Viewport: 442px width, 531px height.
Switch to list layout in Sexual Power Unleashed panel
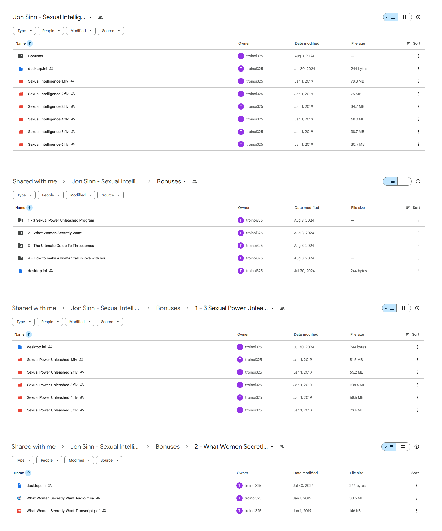[389, 308]
